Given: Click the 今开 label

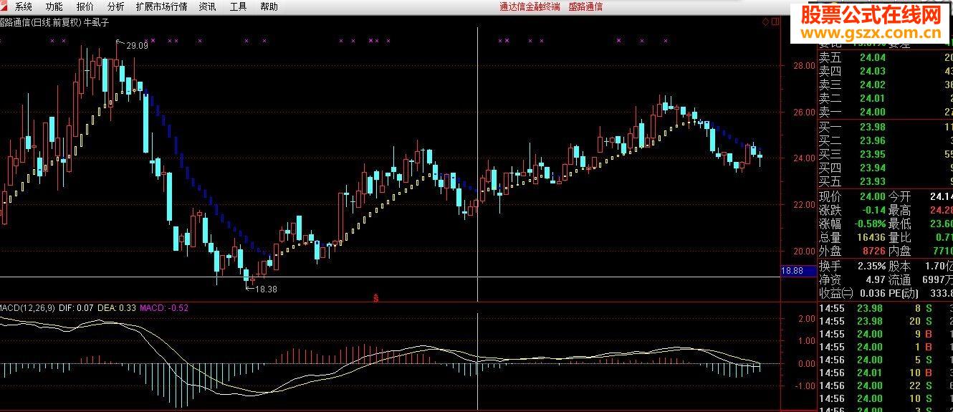Looking at the screenshot, I should 900,196.
